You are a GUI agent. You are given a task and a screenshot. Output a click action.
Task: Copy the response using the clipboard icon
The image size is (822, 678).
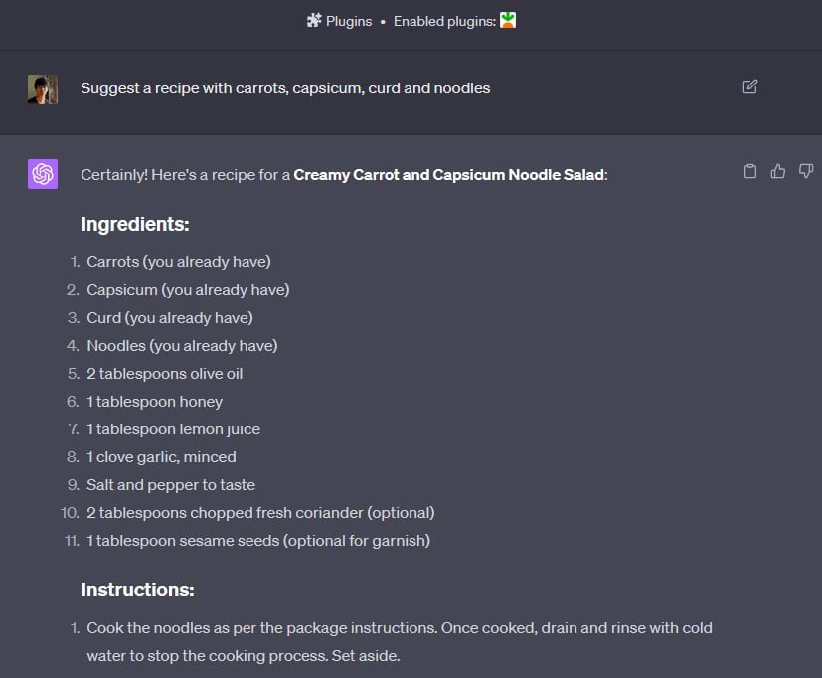[x=750, y=171]
